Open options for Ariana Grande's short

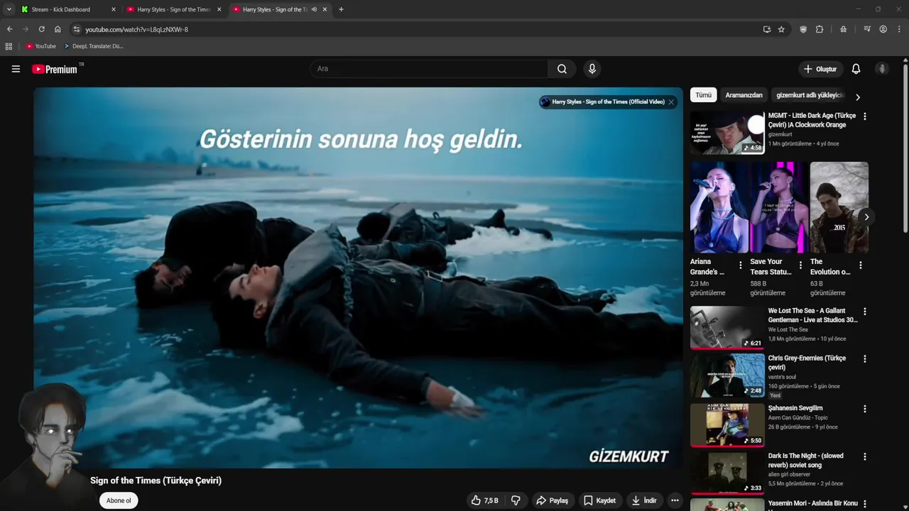740,265
